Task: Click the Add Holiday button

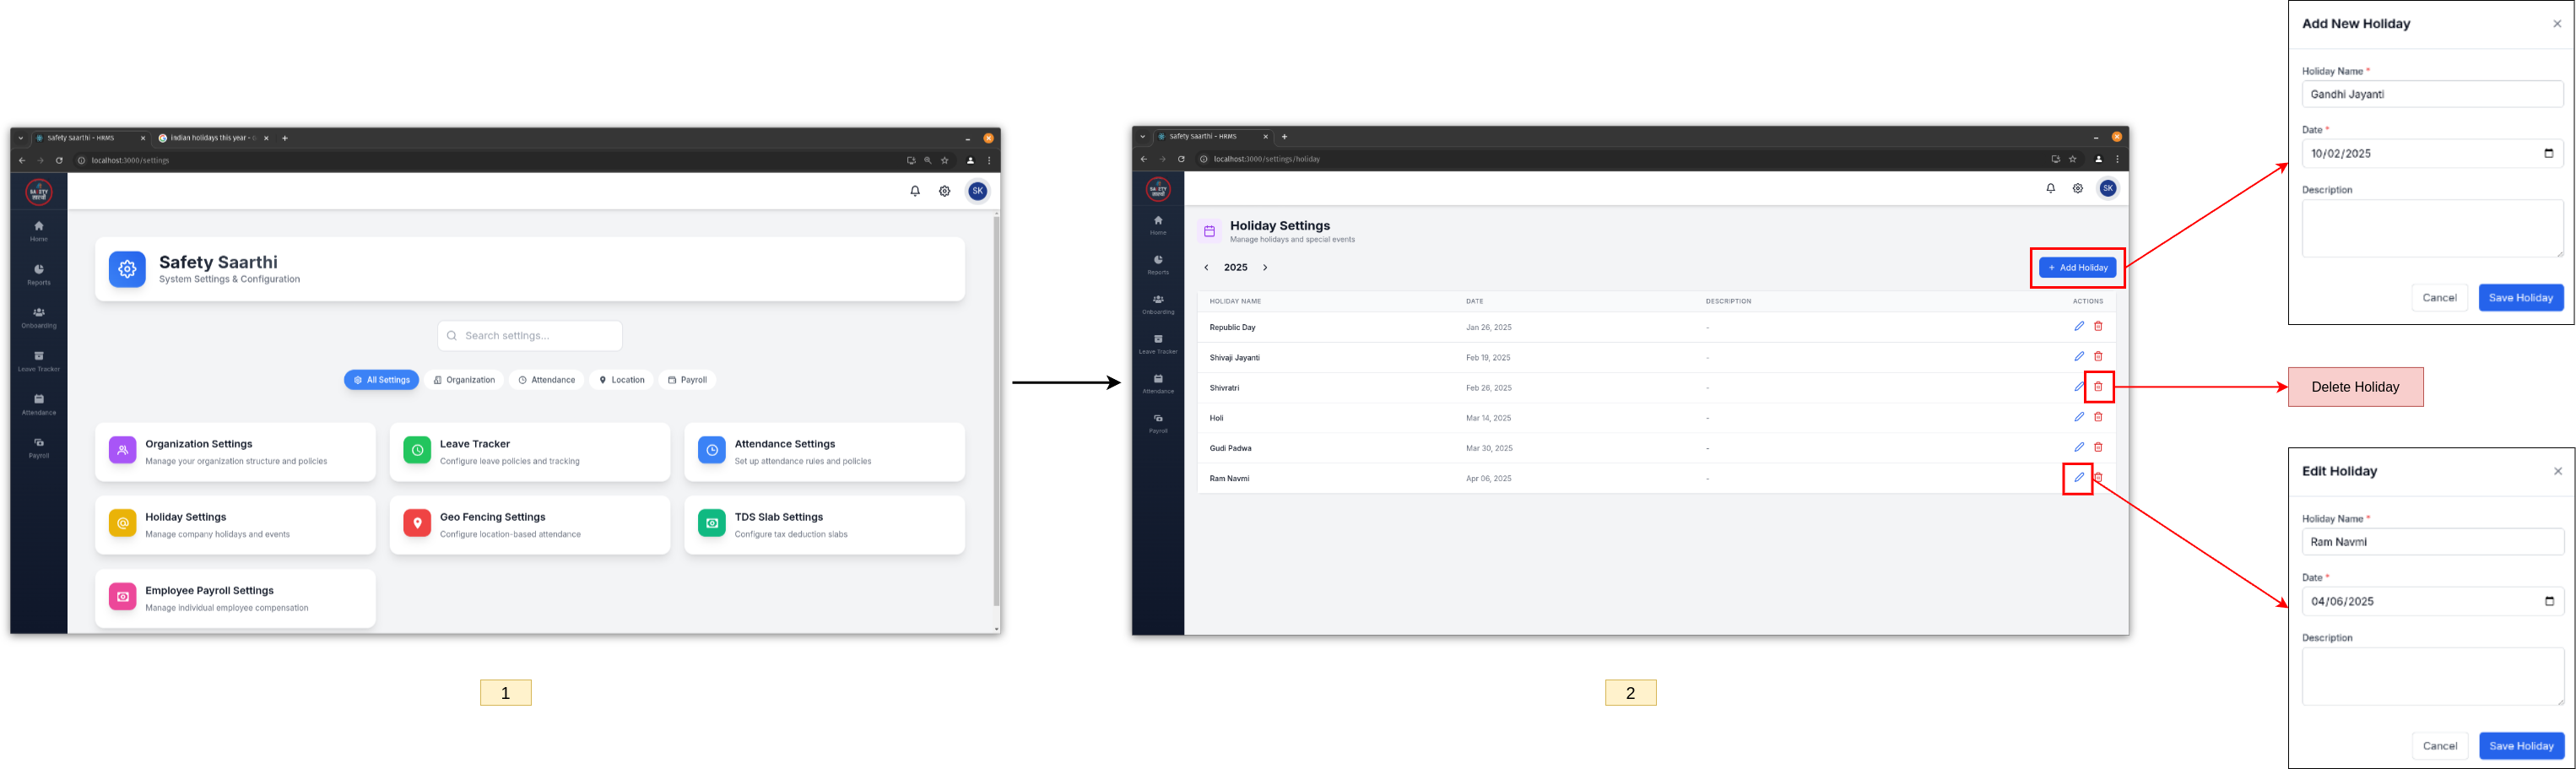Action: click(x=2077, y=268)
